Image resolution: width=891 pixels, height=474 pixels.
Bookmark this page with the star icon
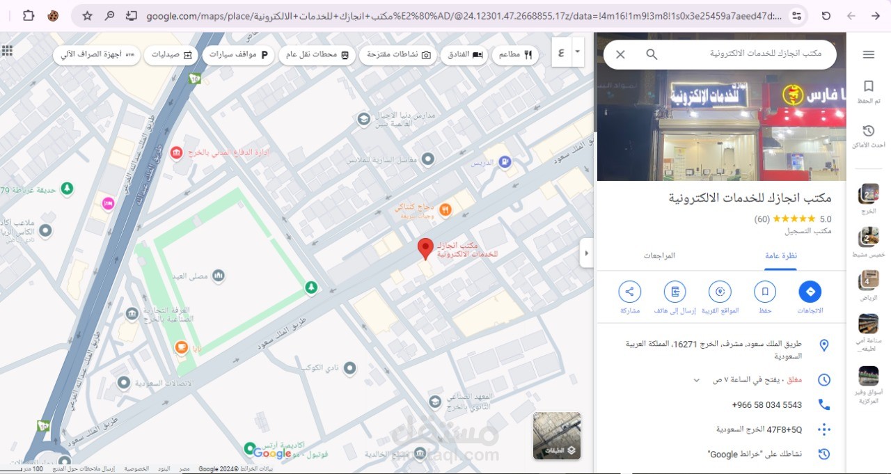tap(87, 15)
